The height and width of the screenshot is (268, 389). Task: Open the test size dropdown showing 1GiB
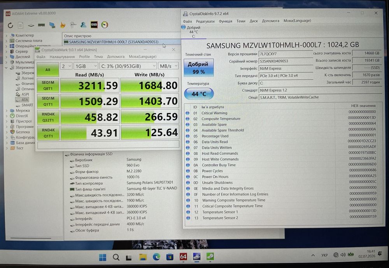click(x=86, y=66)
